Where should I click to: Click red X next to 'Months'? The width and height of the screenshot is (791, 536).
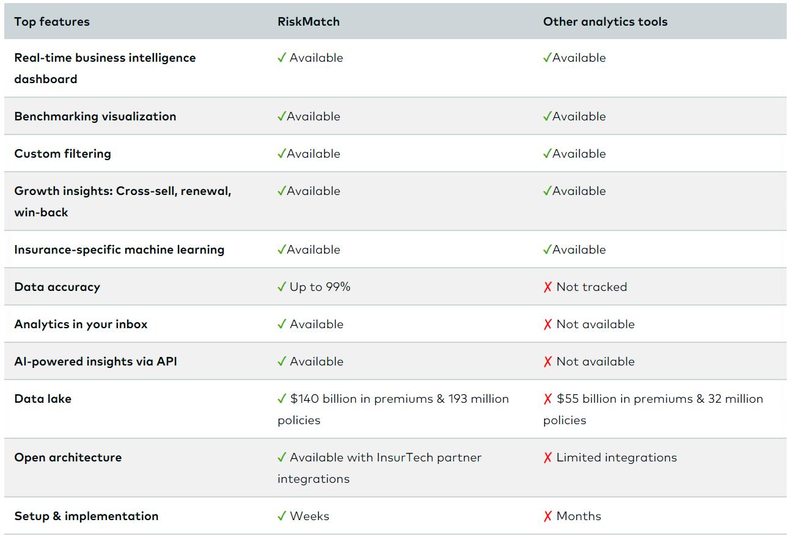pyautogui.click(x=548, y=516)
